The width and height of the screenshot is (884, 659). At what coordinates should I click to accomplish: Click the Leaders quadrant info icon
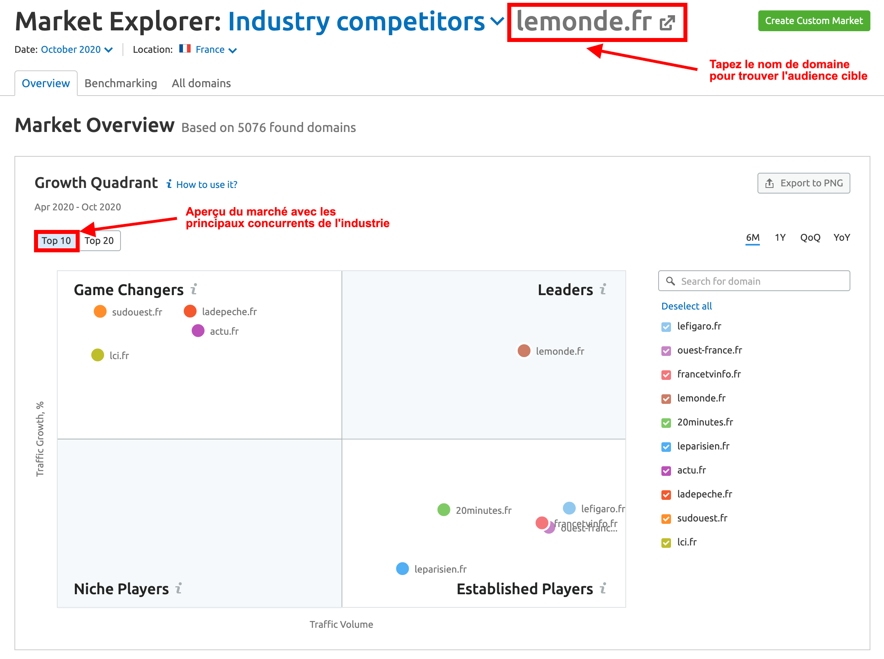[x=603, y=289]
